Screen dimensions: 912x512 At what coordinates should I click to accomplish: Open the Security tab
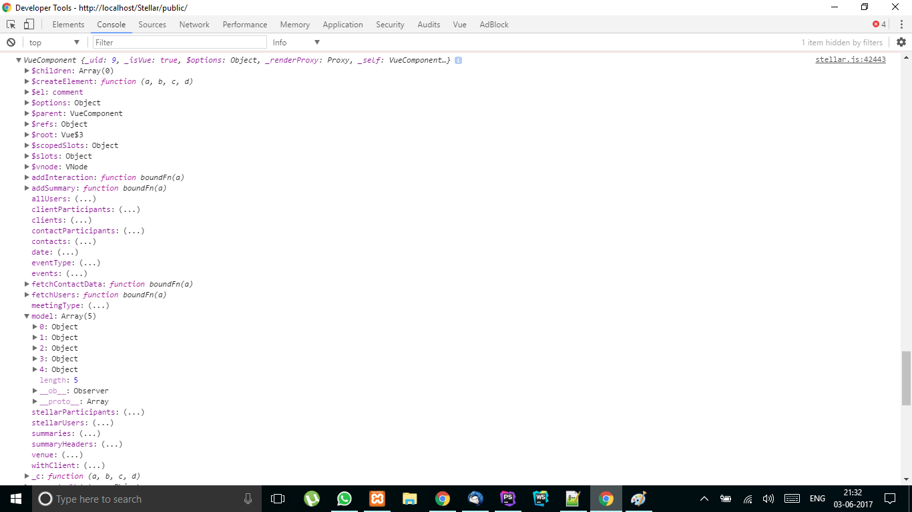point(390,24)
